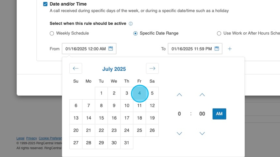
Task: Choose Use Work or After Hours option
Action: pyautogui.click(x=219, y=33)
